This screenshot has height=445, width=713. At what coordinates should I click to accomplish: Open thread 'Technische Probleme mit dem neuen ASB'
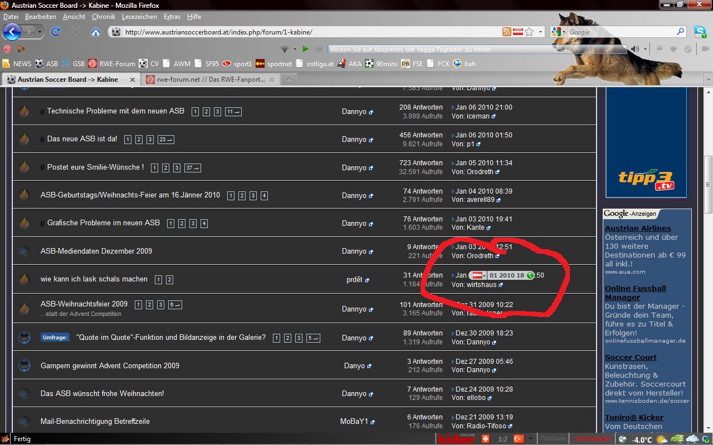click(x=115, y=111)
